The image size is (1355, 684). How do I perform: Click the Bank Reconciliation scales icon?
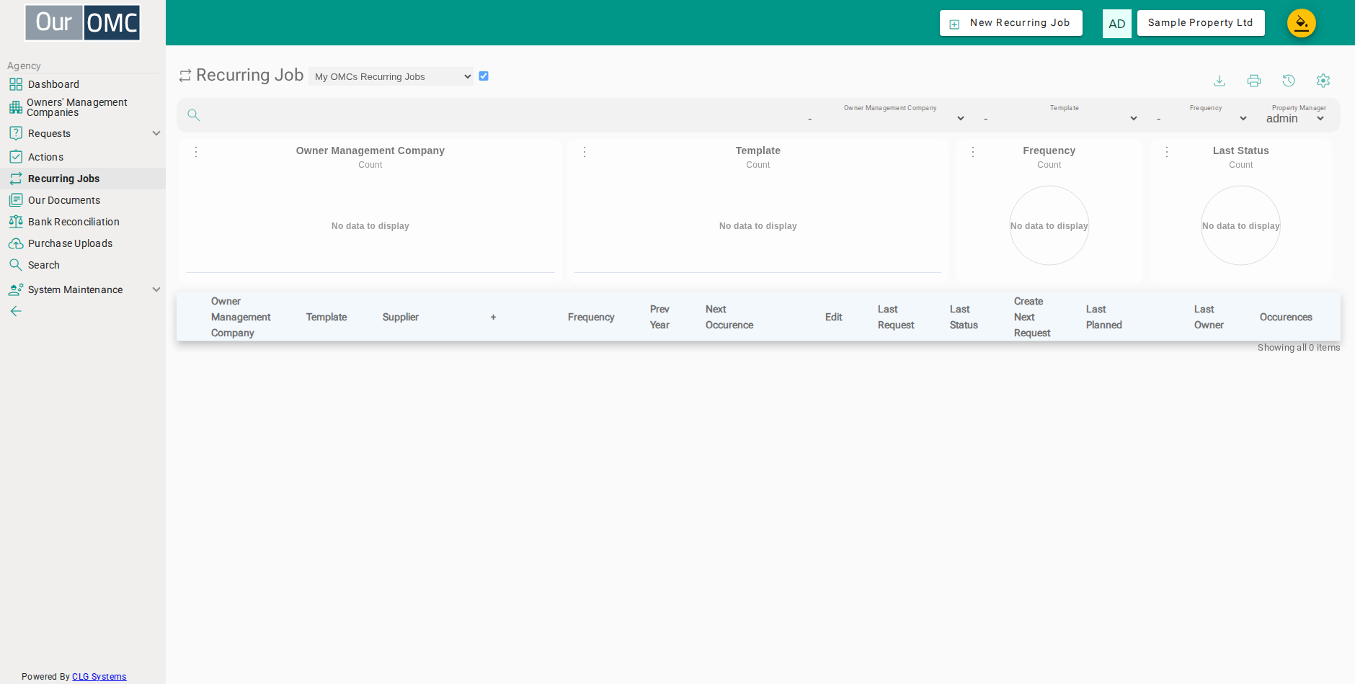pyautogui.click(x=16, y=222)
